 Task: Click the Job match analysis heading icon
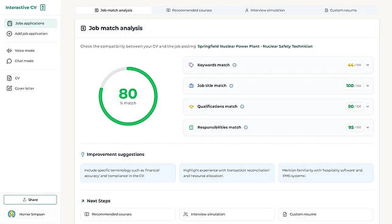[x=83, y=28]
